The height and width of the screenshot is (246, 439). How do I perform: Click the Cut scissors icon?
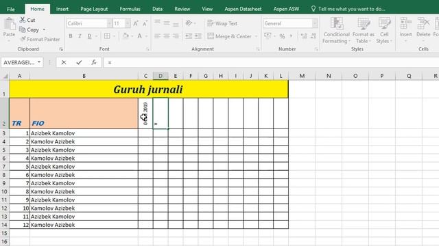point(23,20)
